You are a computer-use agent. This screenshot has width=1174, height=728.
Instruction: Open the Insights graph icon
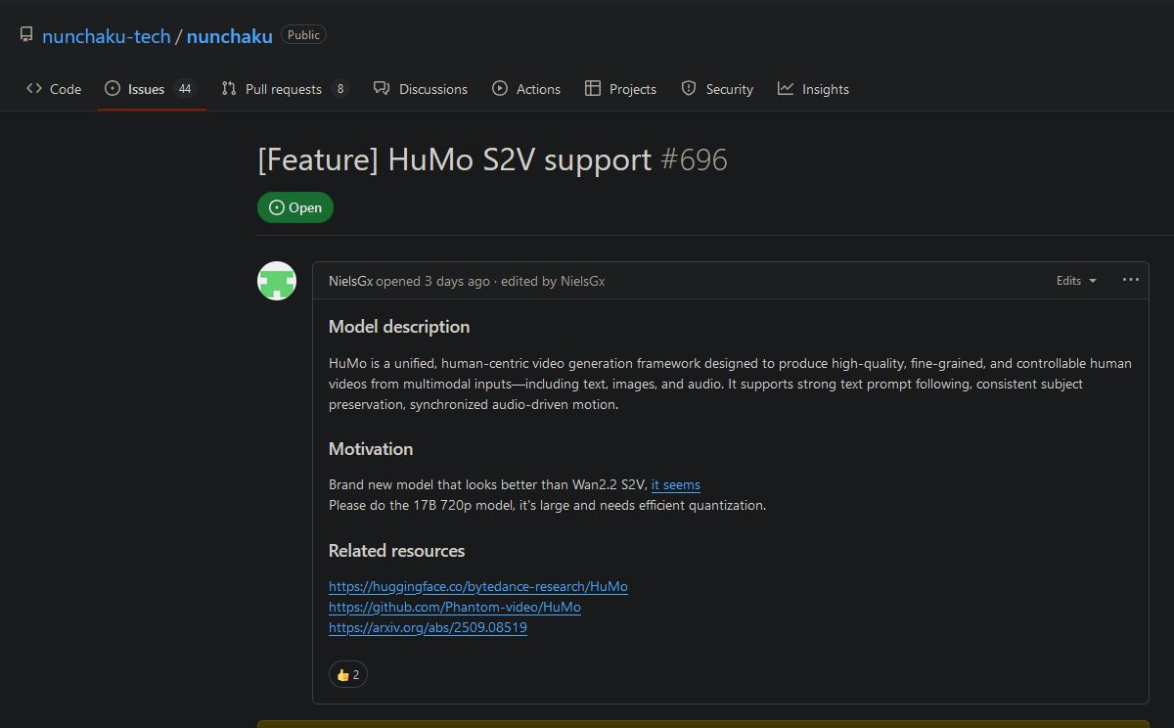[x=786, y=88]
